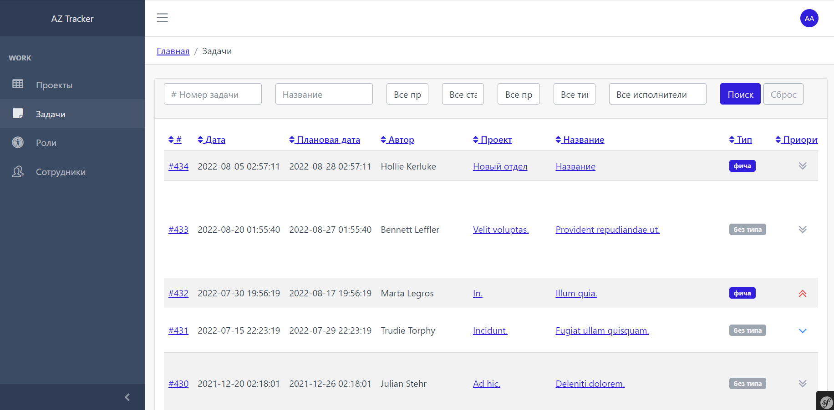The width and height of the screenshot is (834, 410).
Task: Open the Все статусы filter dropdown
Action: point(463,94)
